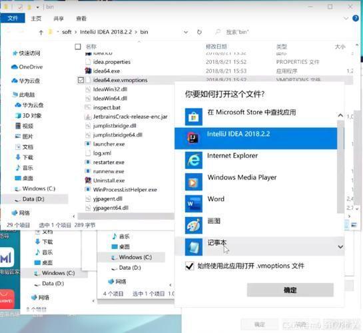The height and width of the screenshot is (333, 363).
Task: Choose Word to open file
Action: [256, 203]
